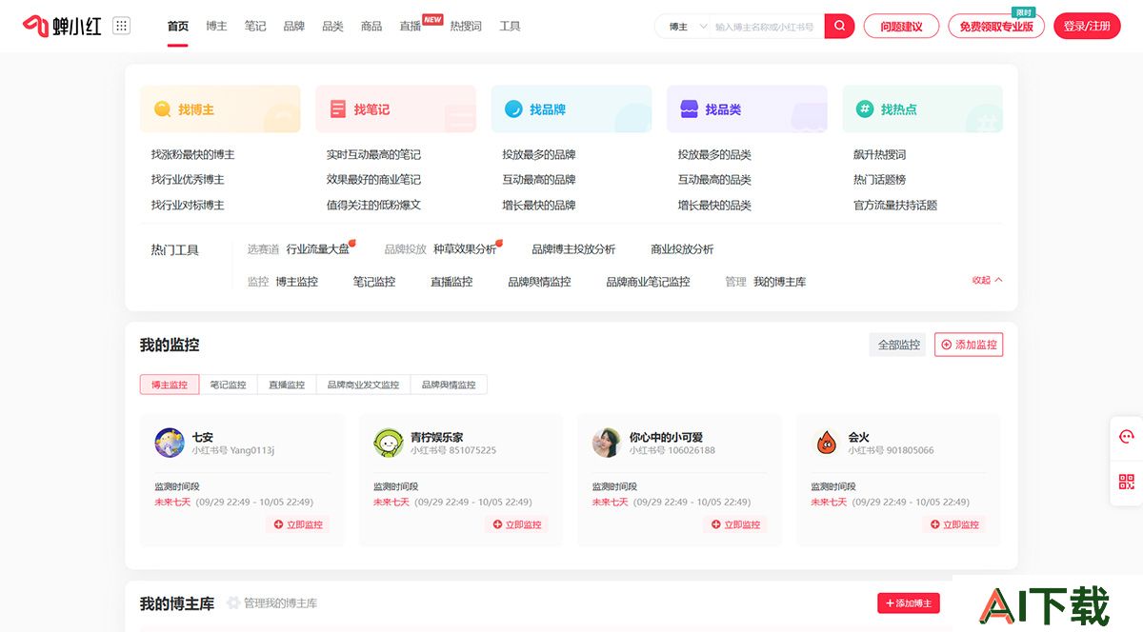Open 品牌 in top navigation
1143x632 pixels.
[293, 26]
